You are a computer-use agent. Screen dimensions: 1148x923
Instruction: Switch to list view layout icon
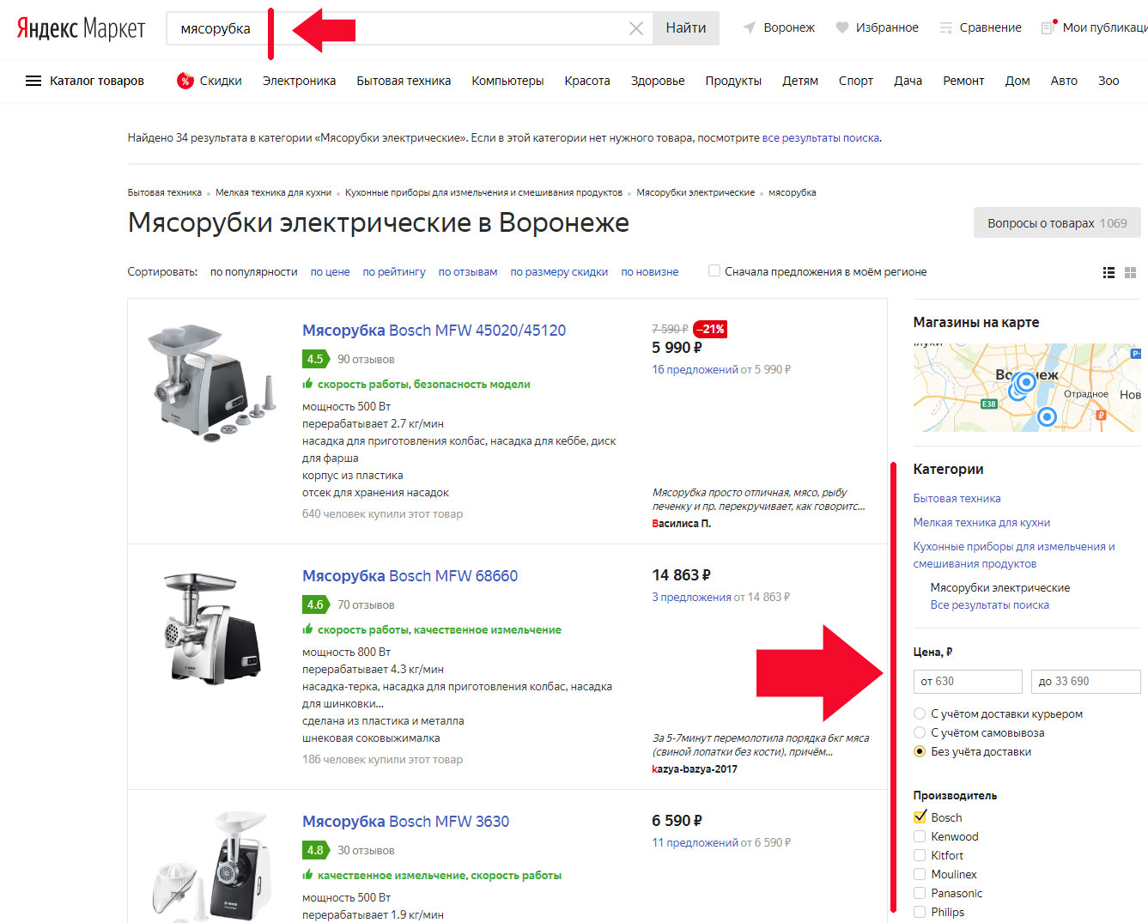(x=1109, y=272)
